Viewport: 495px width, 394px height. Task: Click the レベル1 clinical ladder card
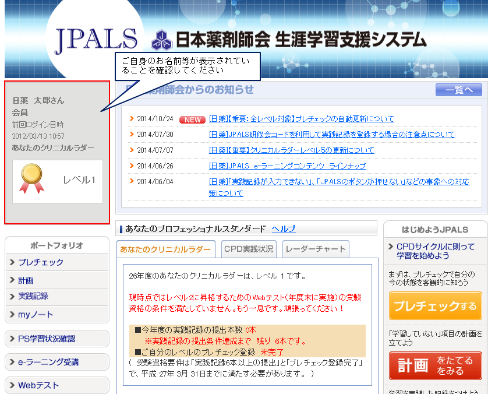58,181
